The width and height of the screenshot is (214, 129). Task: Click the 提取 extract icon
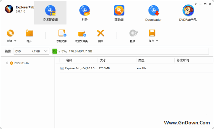(133, 33)
